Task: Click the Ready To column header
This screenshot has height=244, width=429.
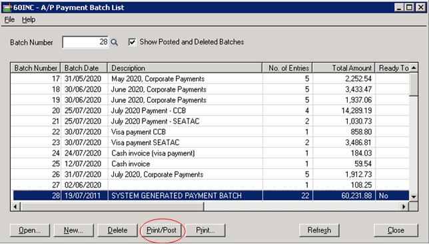Action: 392,68
